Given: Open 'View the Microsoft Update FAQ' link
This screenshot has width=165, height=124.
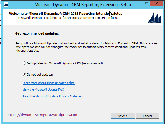Looking at the screenshot, I should click(43, 89).
